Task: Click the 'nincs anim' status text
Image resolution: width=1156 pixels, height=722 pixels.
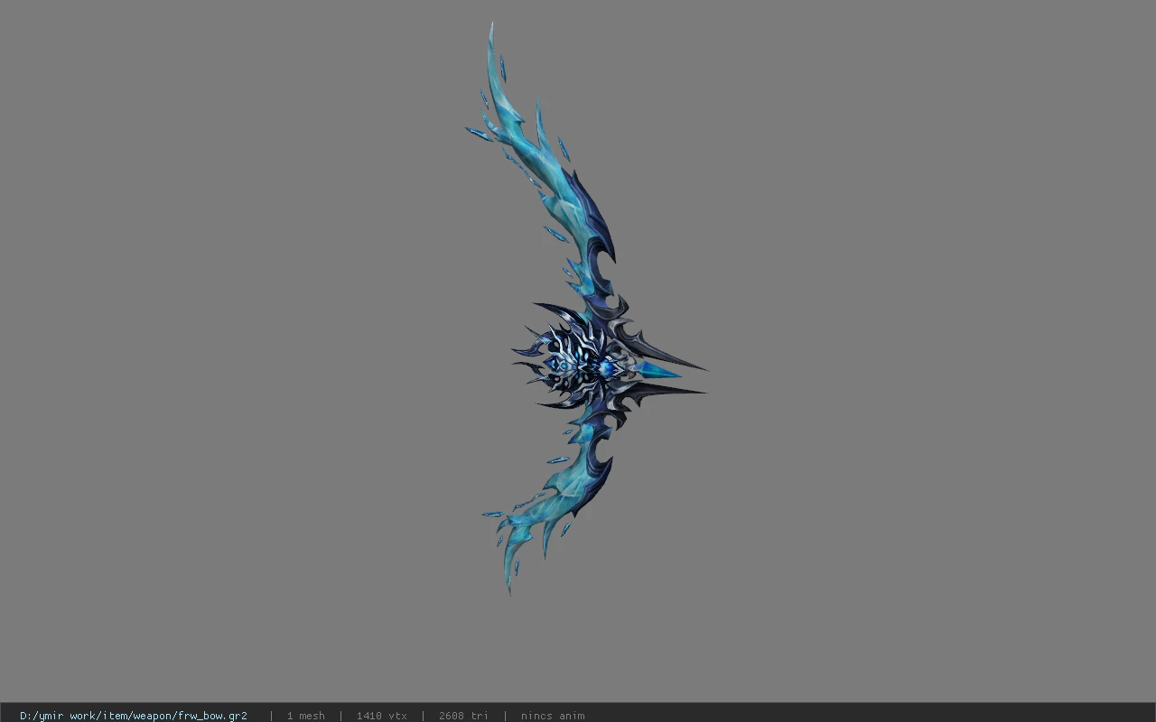Action: pos(553,716)
